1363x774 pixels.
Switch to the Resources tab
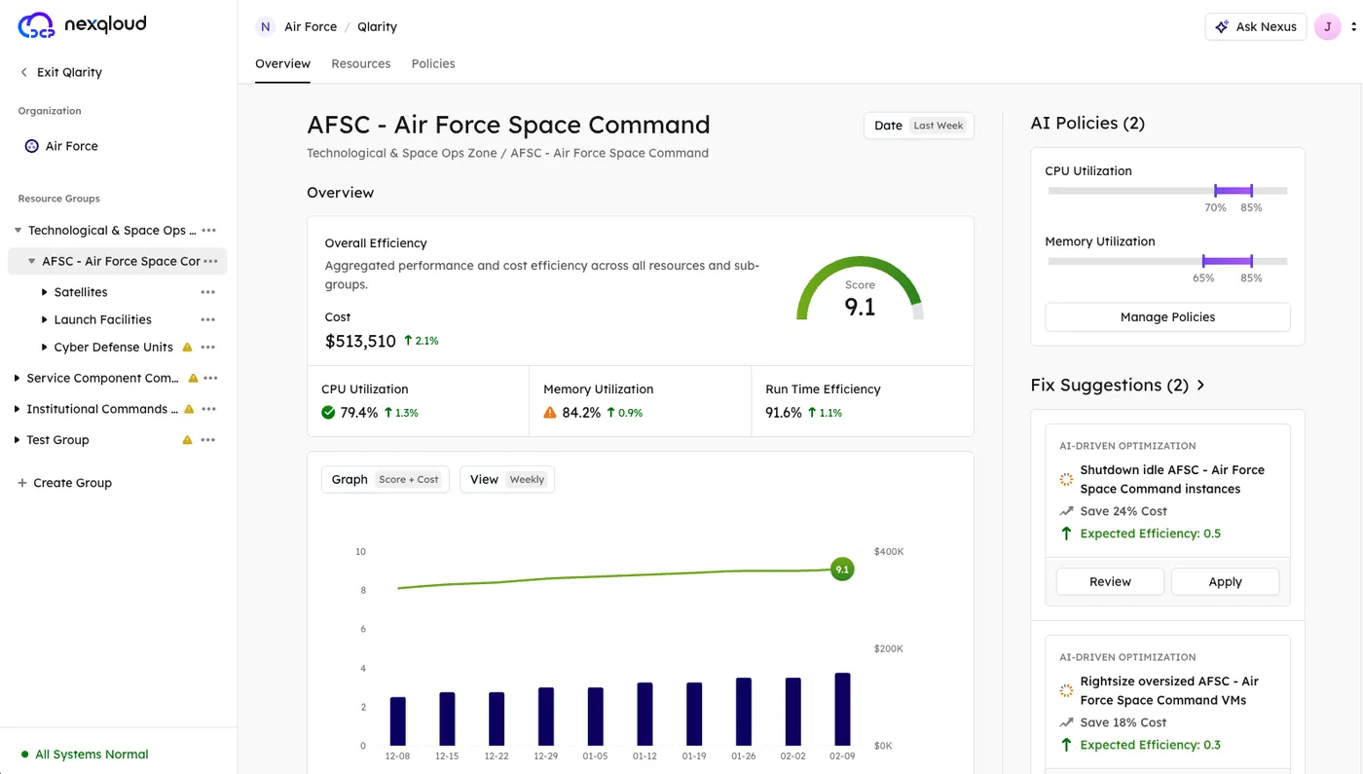(361, 63)
